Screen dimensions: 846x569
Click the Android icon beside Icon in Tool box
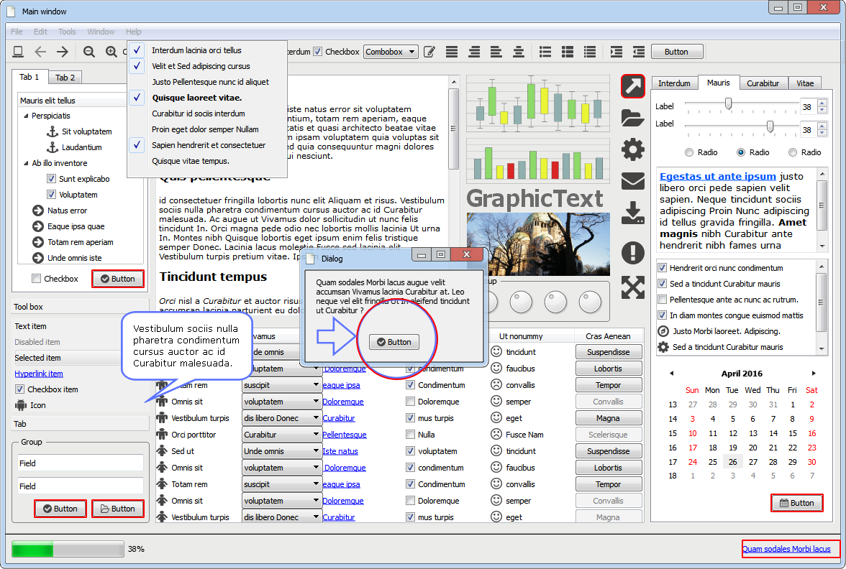click(x=21, y=405)
